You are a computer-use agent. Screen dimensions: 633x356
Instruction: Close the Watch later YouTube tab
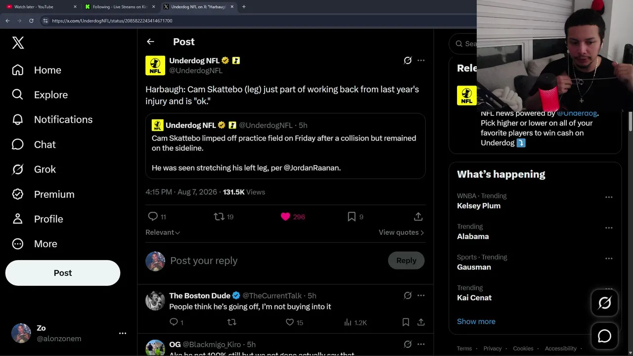point(75,7)
